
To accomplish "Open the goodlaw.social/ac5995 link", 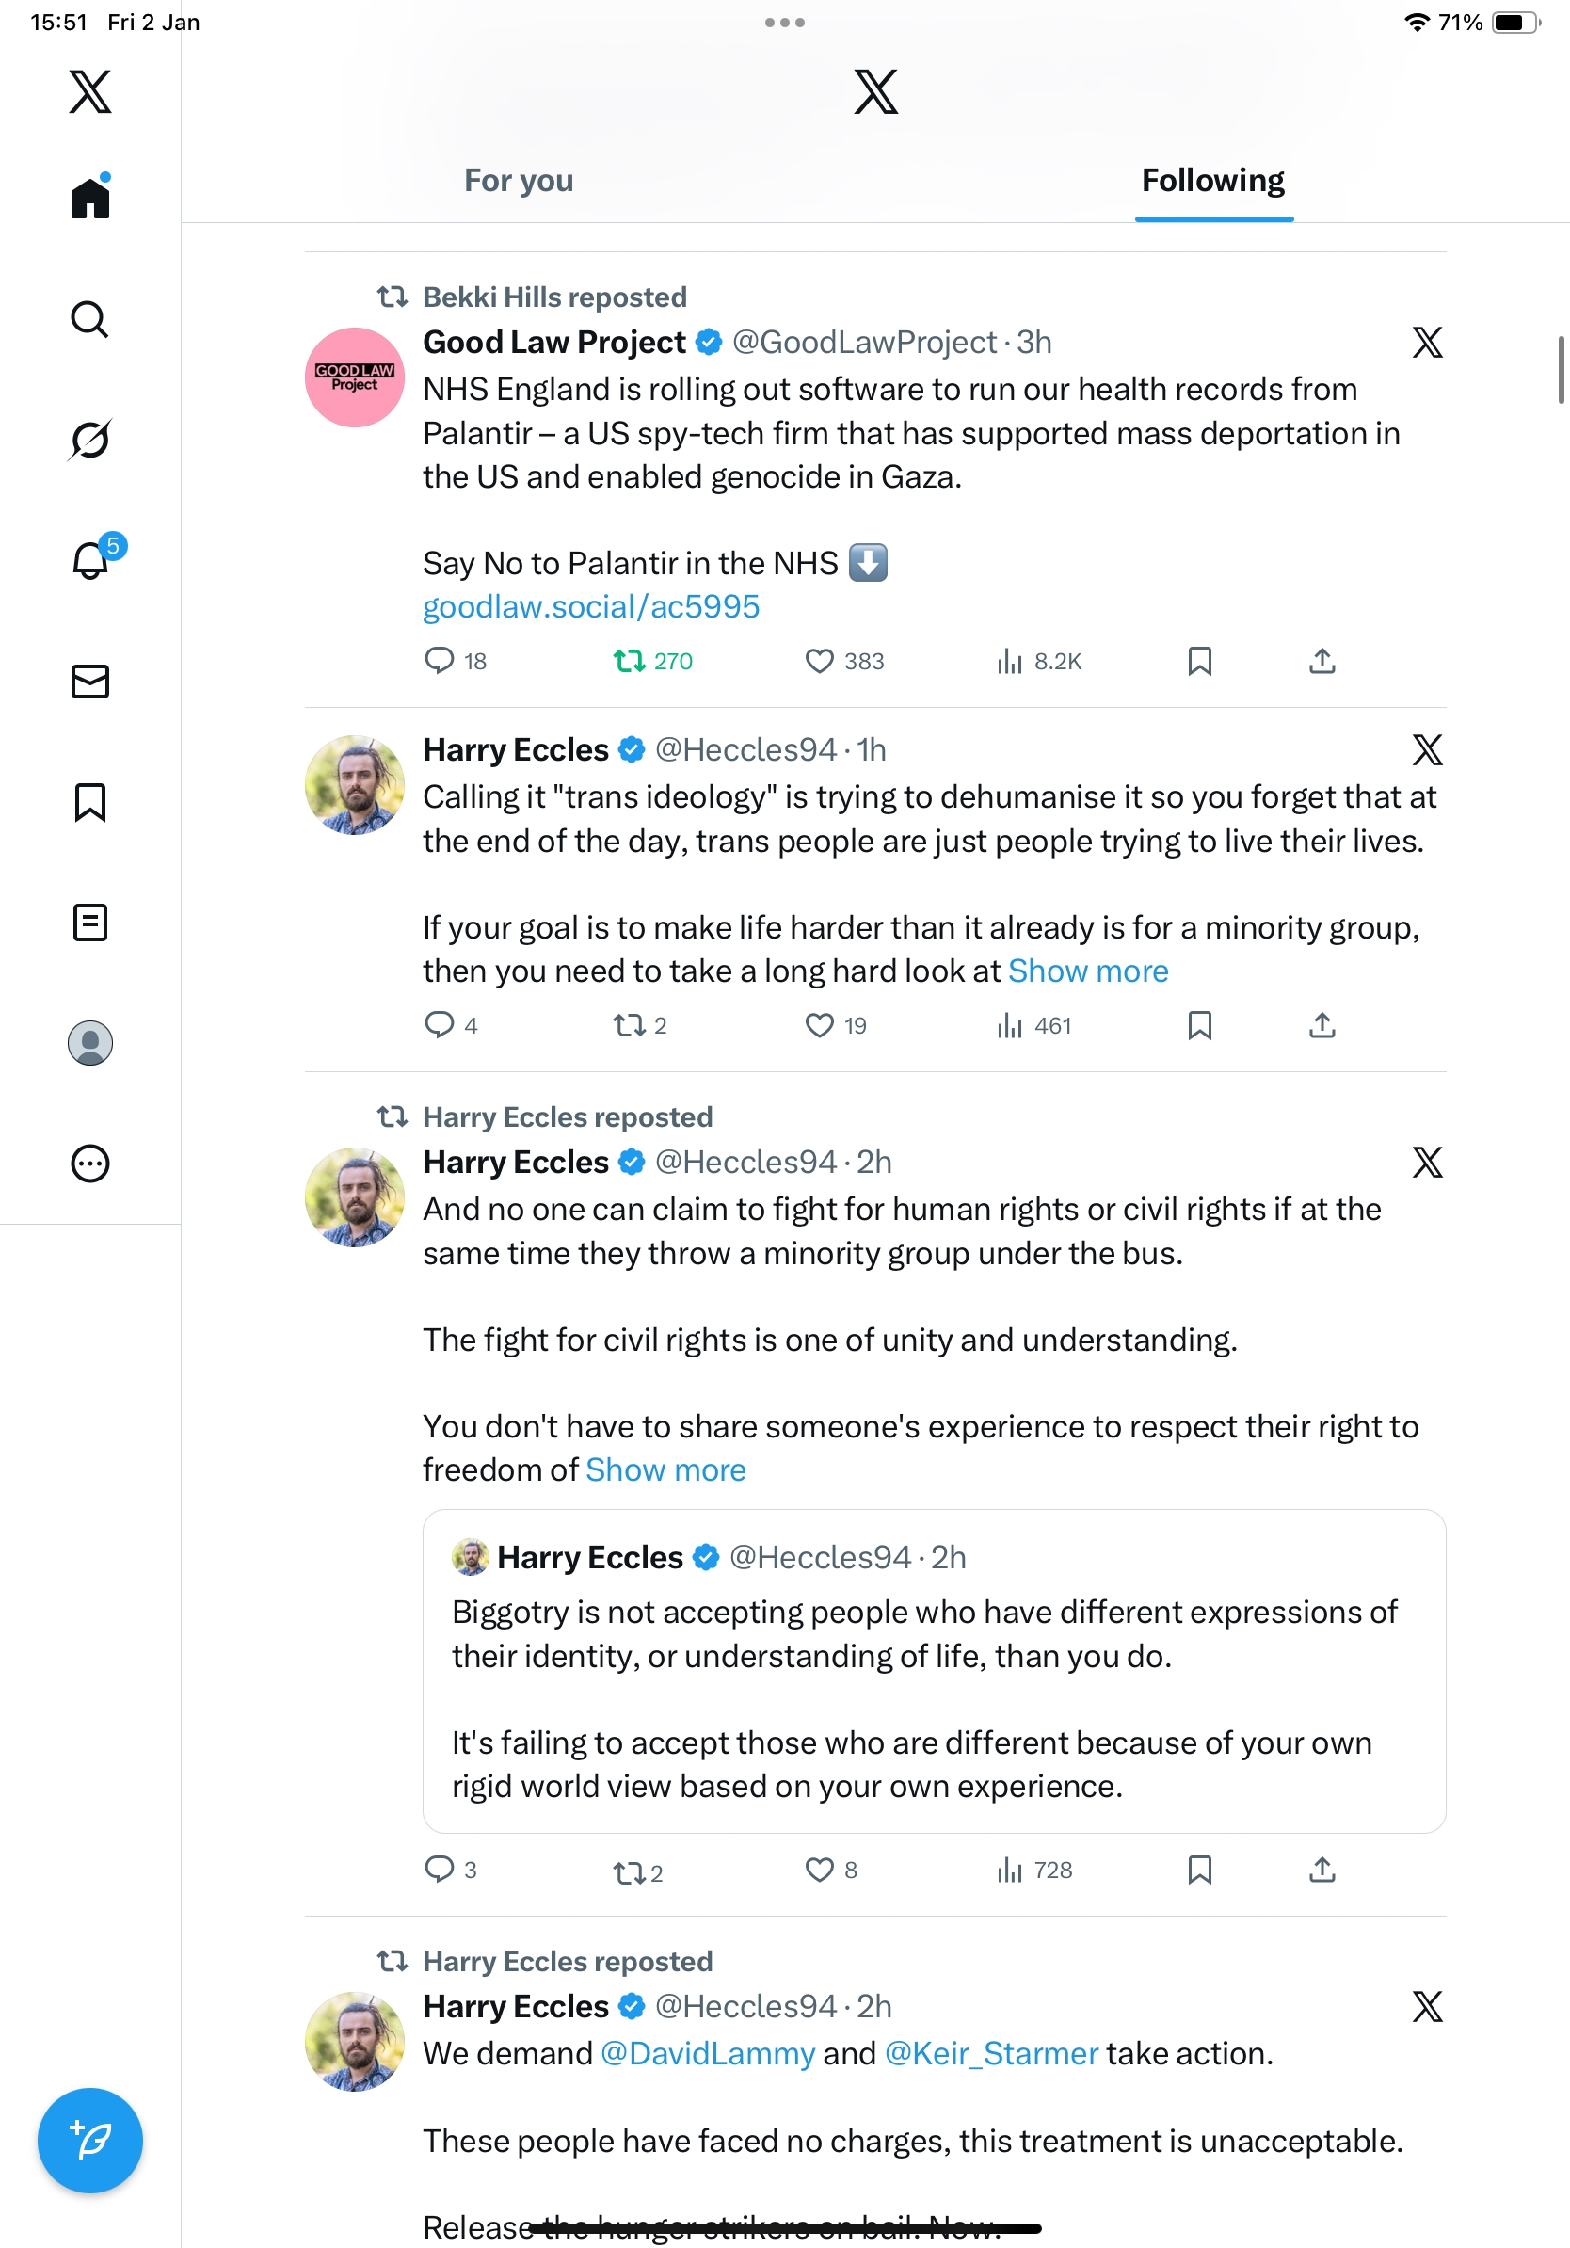I will click(x=590, y=607).
